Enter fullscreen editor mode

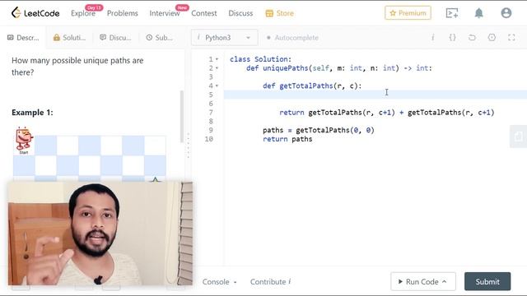click(511, 37)
